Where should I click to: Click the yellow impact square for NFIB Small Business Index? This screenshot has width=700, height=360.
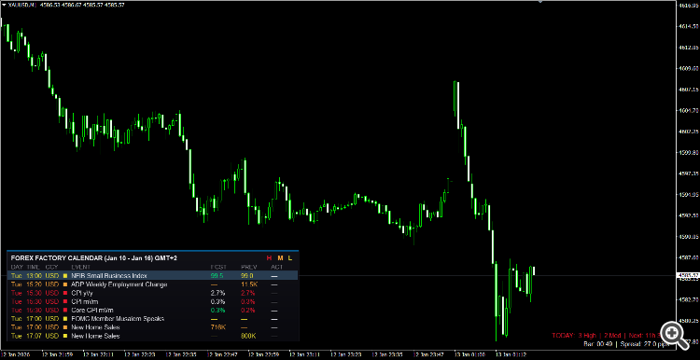(x=65, y=276)
